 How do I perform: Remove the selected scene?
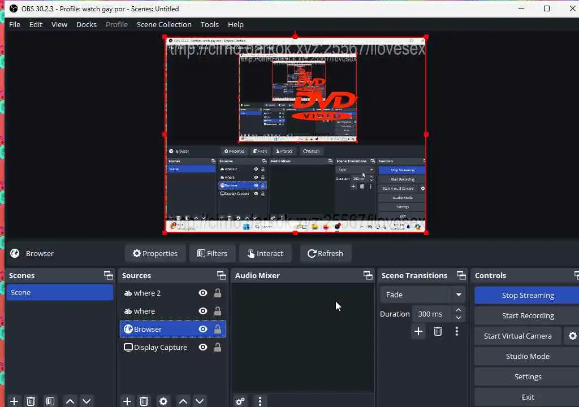(x=31, y=401)
